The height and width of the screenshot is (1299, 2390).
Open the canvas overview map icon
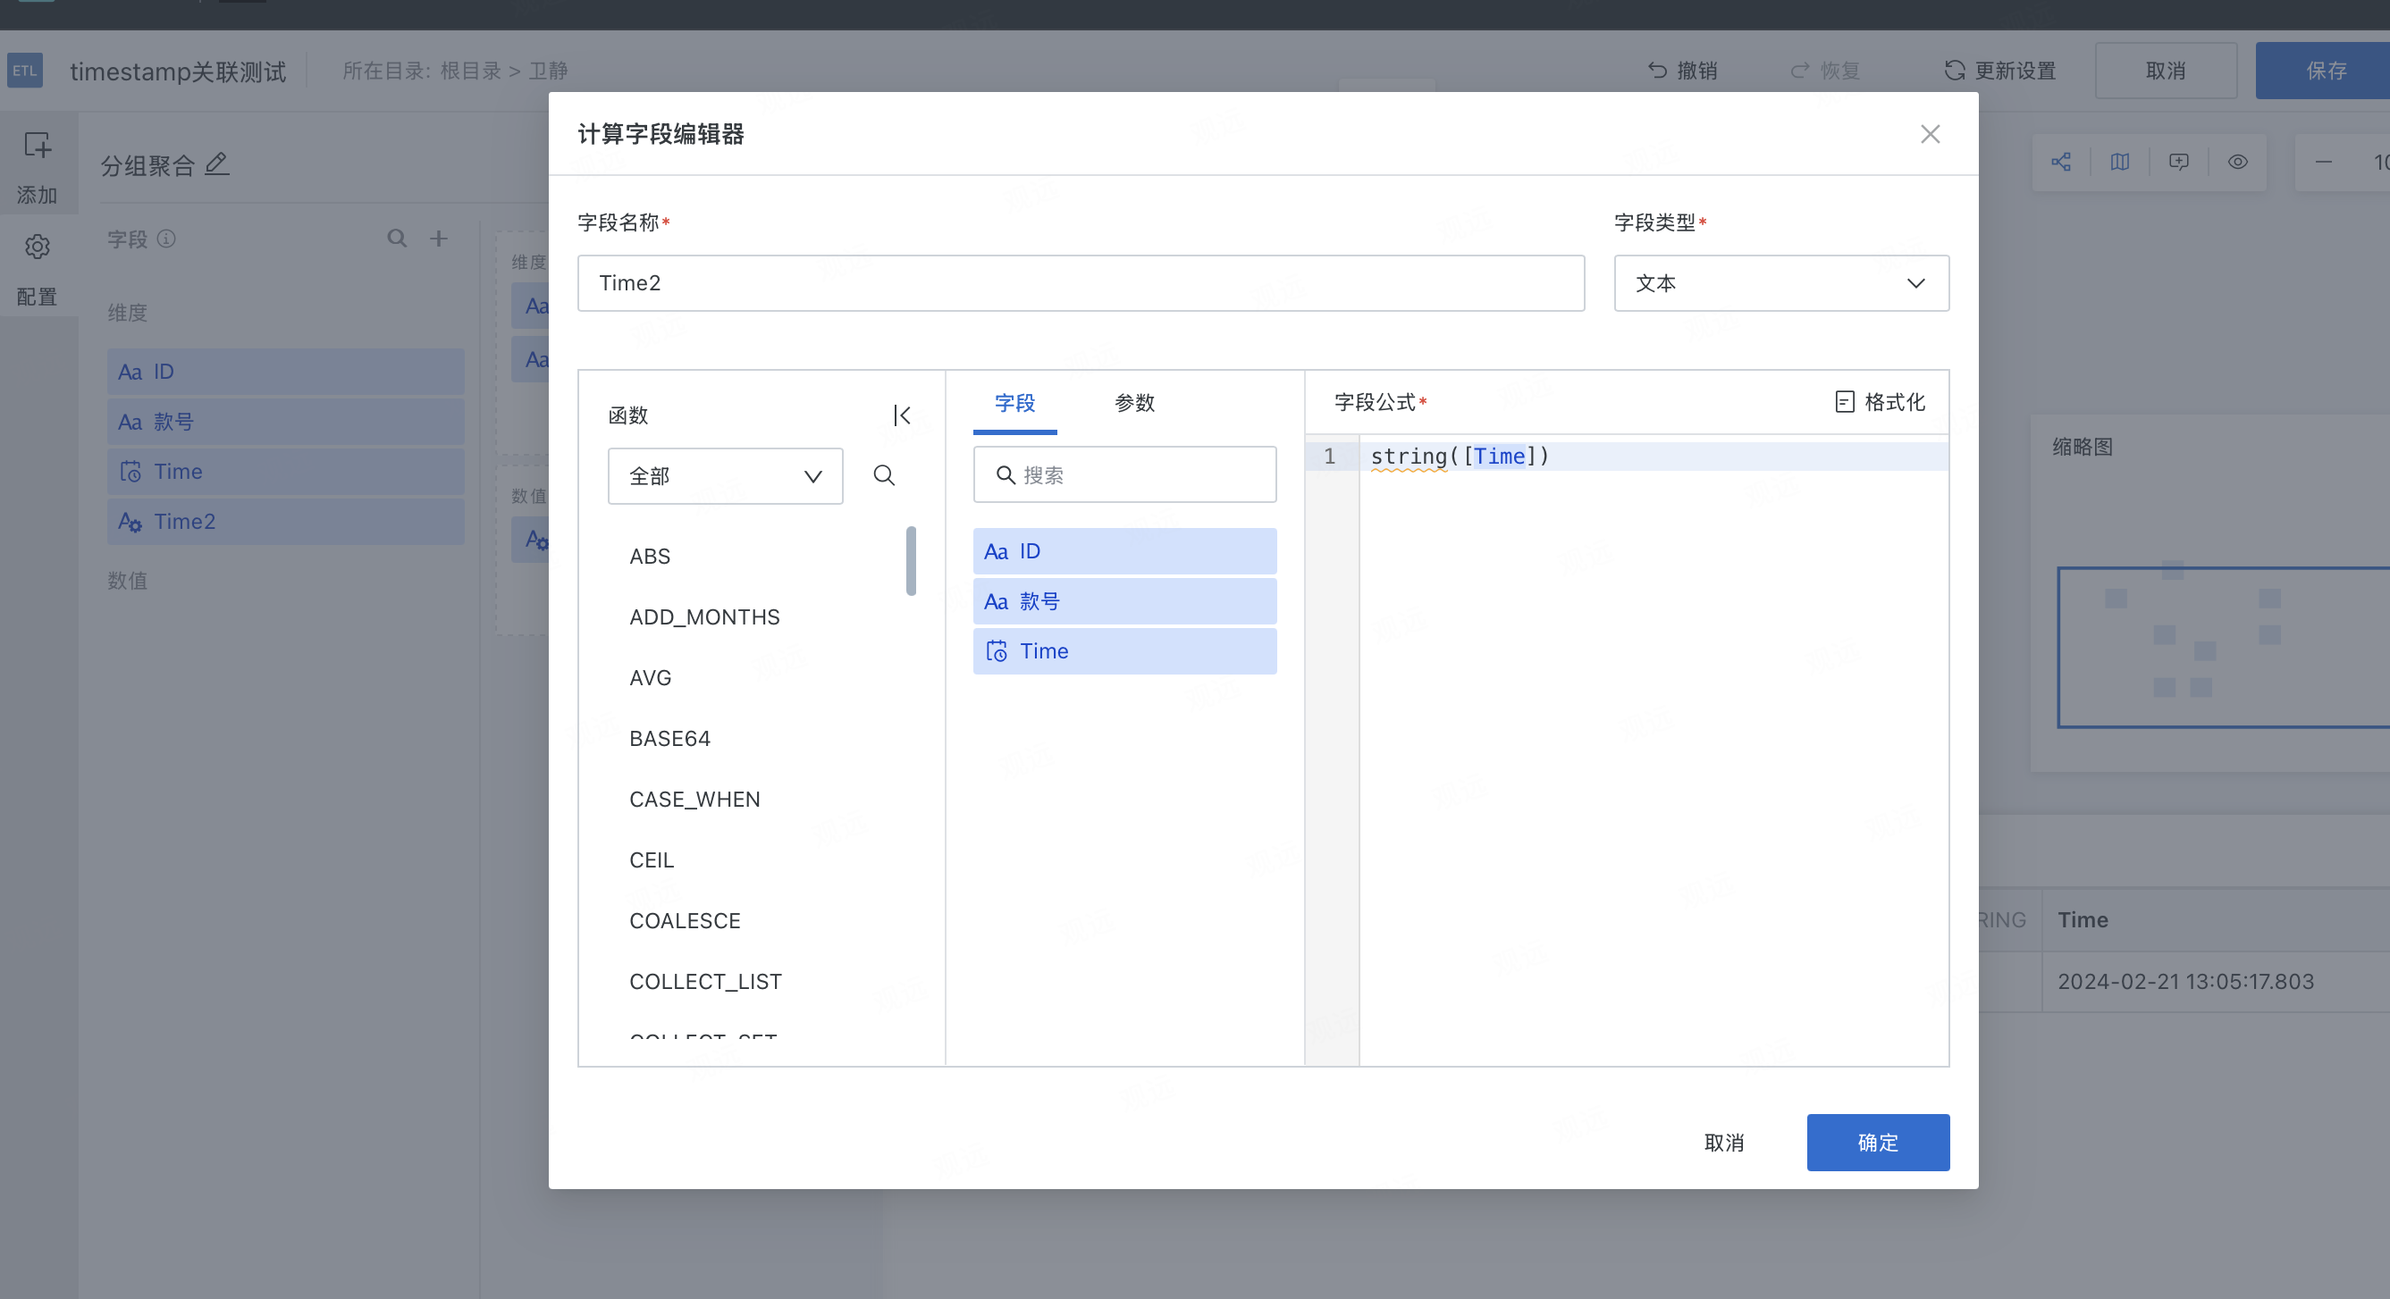click(2120, 162)
